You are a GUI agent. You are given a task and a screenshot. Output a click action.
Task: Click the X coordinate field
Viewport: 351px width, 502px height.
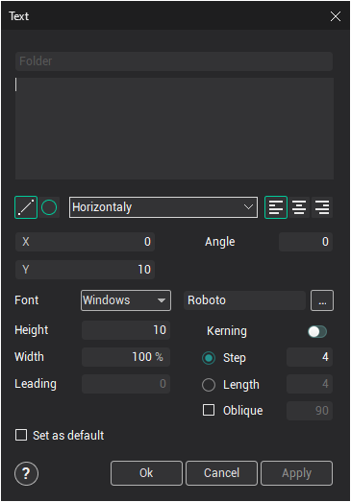(85, 242)
